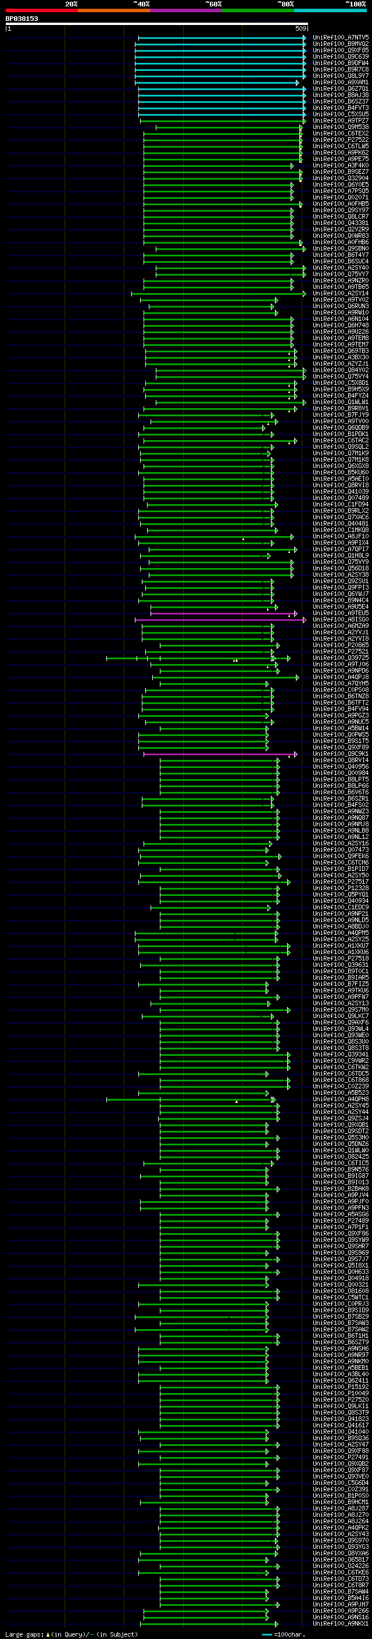Image resolution: width=372 pixels, height=1639 pixels.
Task: Select label UniRef100_B8AJ38
Action: coord(340,95)
